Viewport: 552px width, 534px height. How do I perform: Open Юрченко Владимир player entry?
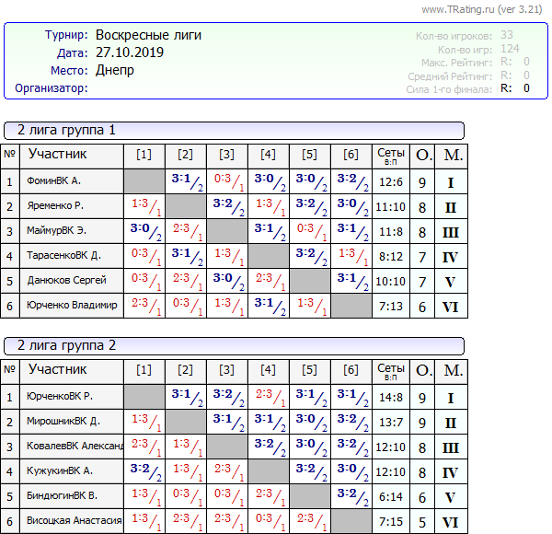coord(73,306)
